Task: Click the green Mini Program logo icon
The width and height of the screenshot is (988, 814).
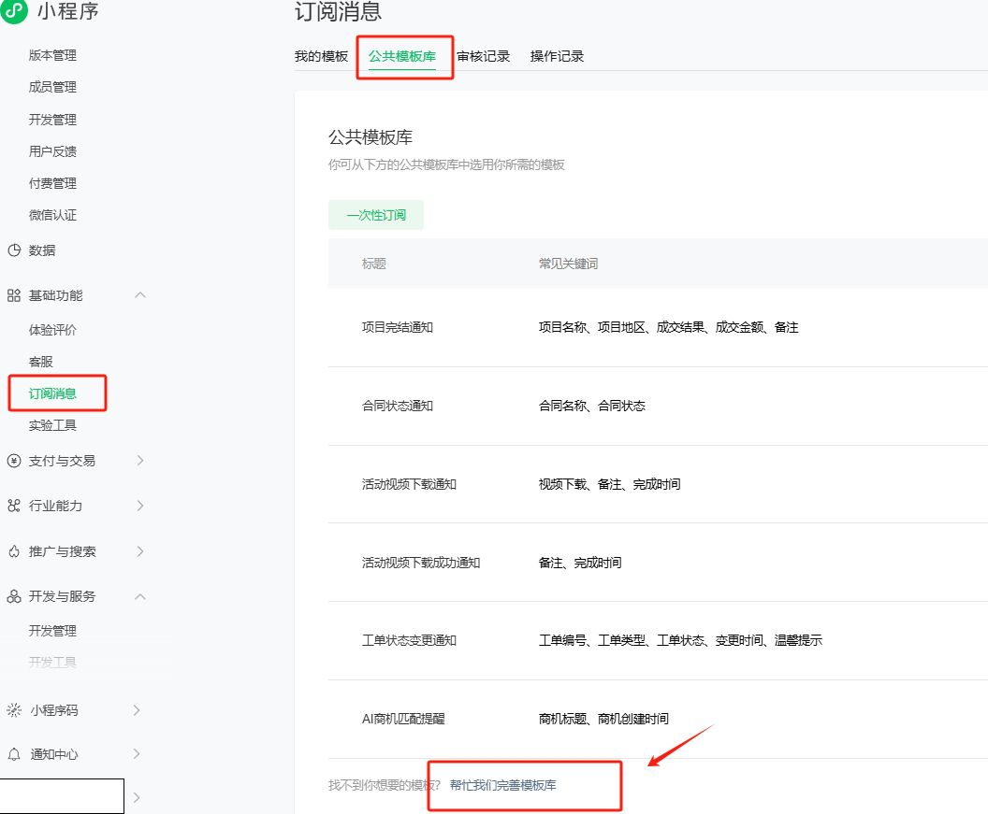Action: tap(14, 12)
